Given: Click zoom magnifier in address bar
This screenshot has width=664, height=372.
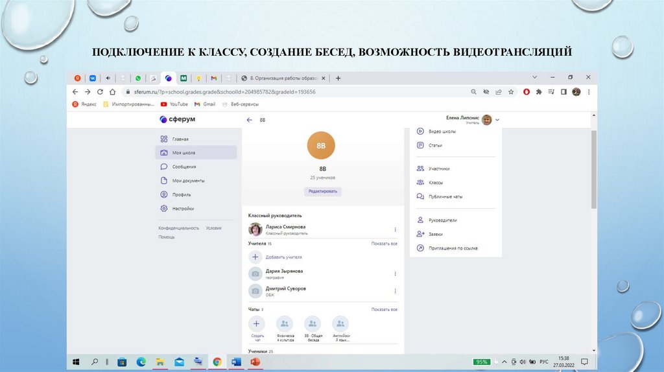Looking at the screenshot, I should point(473,92).
